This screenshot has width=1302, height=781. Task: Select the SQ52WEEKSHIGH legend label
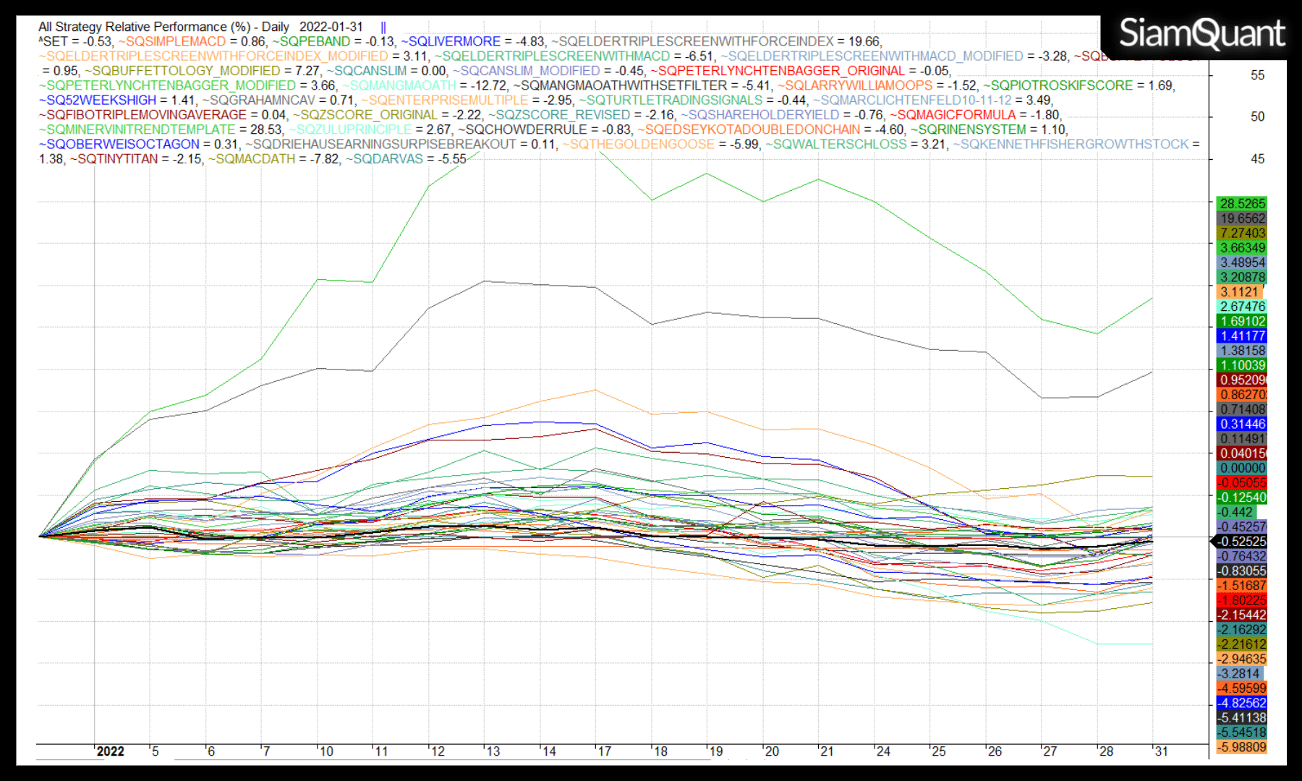point(101,101)
